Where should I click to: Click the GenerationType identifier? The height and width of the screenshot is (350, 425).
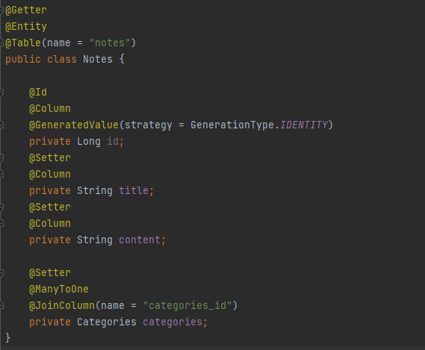tap(232, 125)
